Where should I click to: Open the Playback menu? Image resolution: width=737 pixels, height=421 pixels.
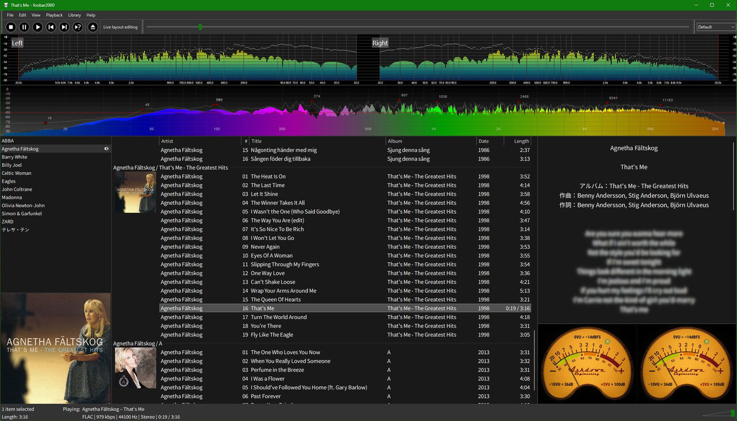click(x=54, y=15)
